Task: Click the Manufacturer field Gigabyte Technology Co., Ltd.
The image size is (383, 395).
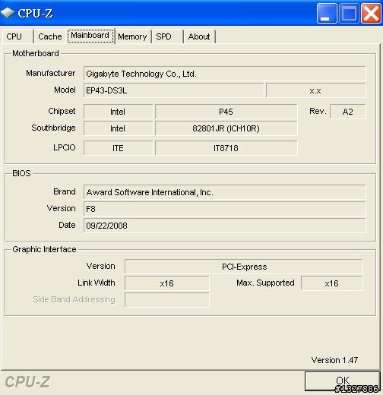Action: click(x=224, y=74)
